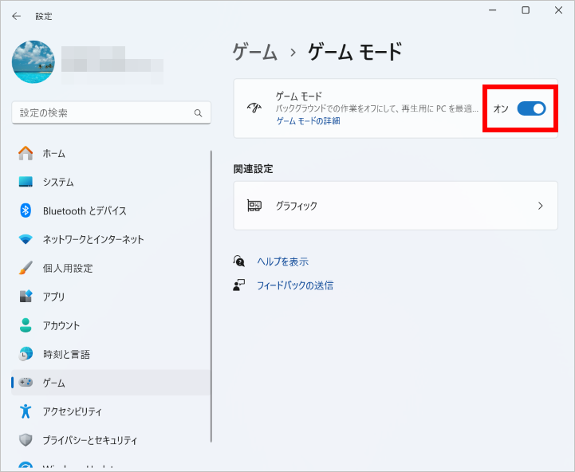Select ゲーム category in sidebar
Screen dimensions: 575x472
coord(111,383)
